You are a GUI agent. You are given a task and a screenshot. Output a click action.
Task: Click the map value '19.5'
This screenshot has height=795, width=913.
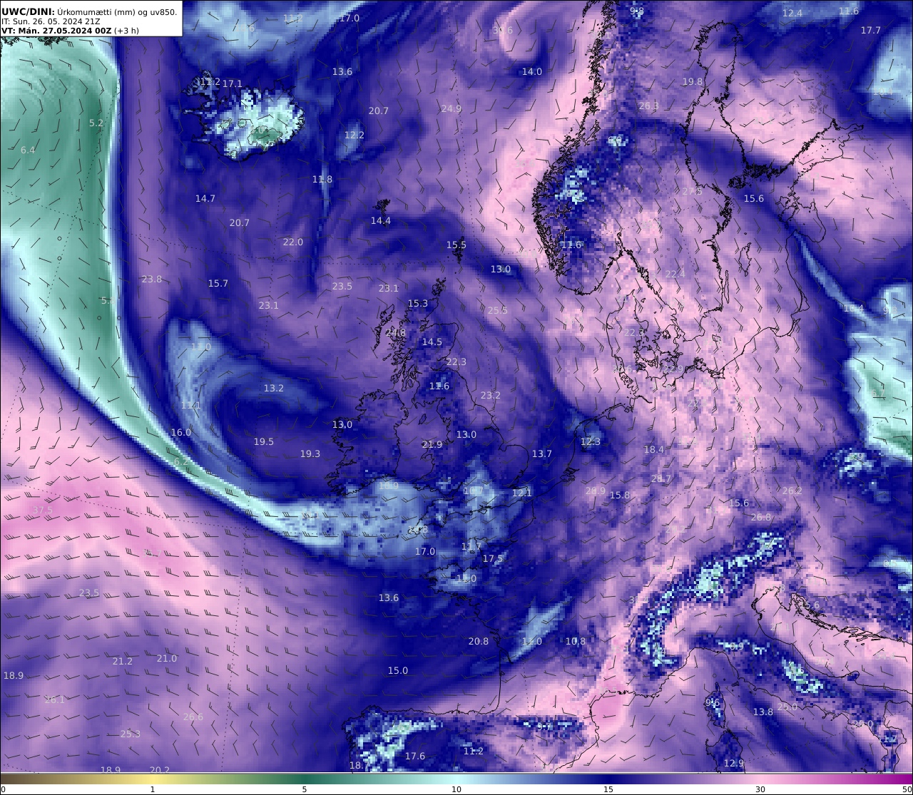point(264,441)
